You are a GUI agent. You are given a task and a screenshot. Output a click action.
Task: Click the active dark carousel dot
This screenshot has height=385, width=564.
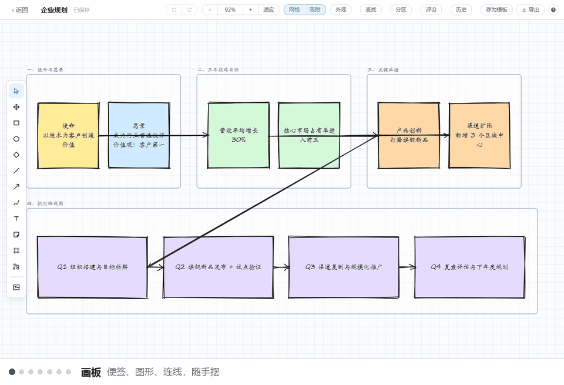click(x=12, y=371)
